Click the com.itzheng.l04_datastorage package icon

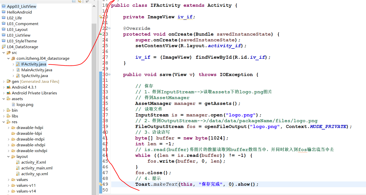(13, 58)
